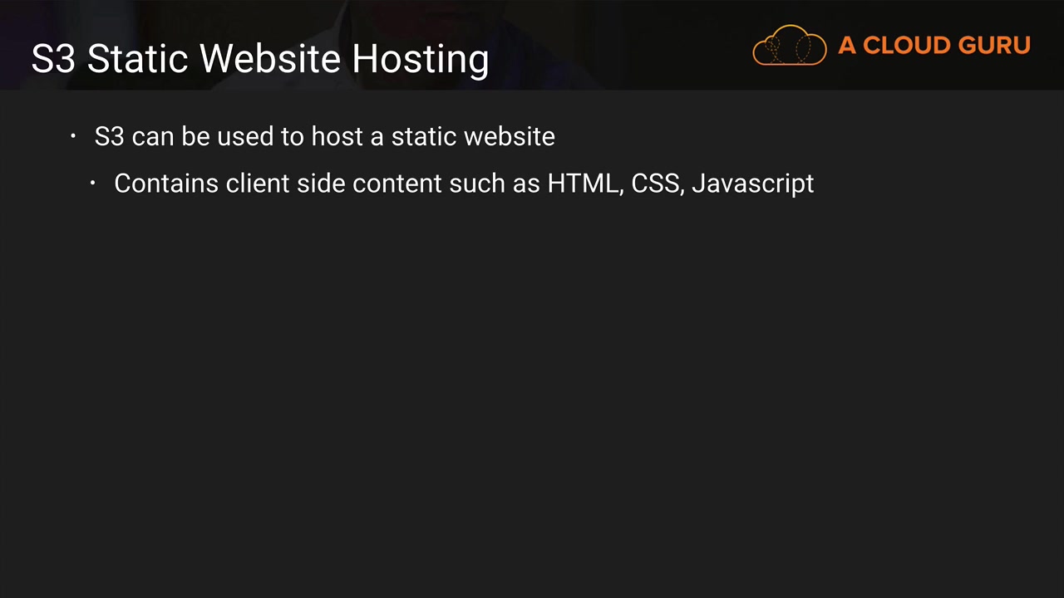The width and height of the screenshot is (1064, 598).
Task: Click the word Contains in the sub-bullet
Action: click(x=166, y=184)
